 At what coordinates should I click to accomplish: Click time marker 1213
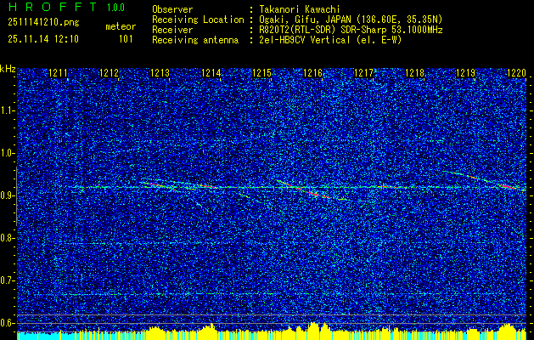[160, 73]
